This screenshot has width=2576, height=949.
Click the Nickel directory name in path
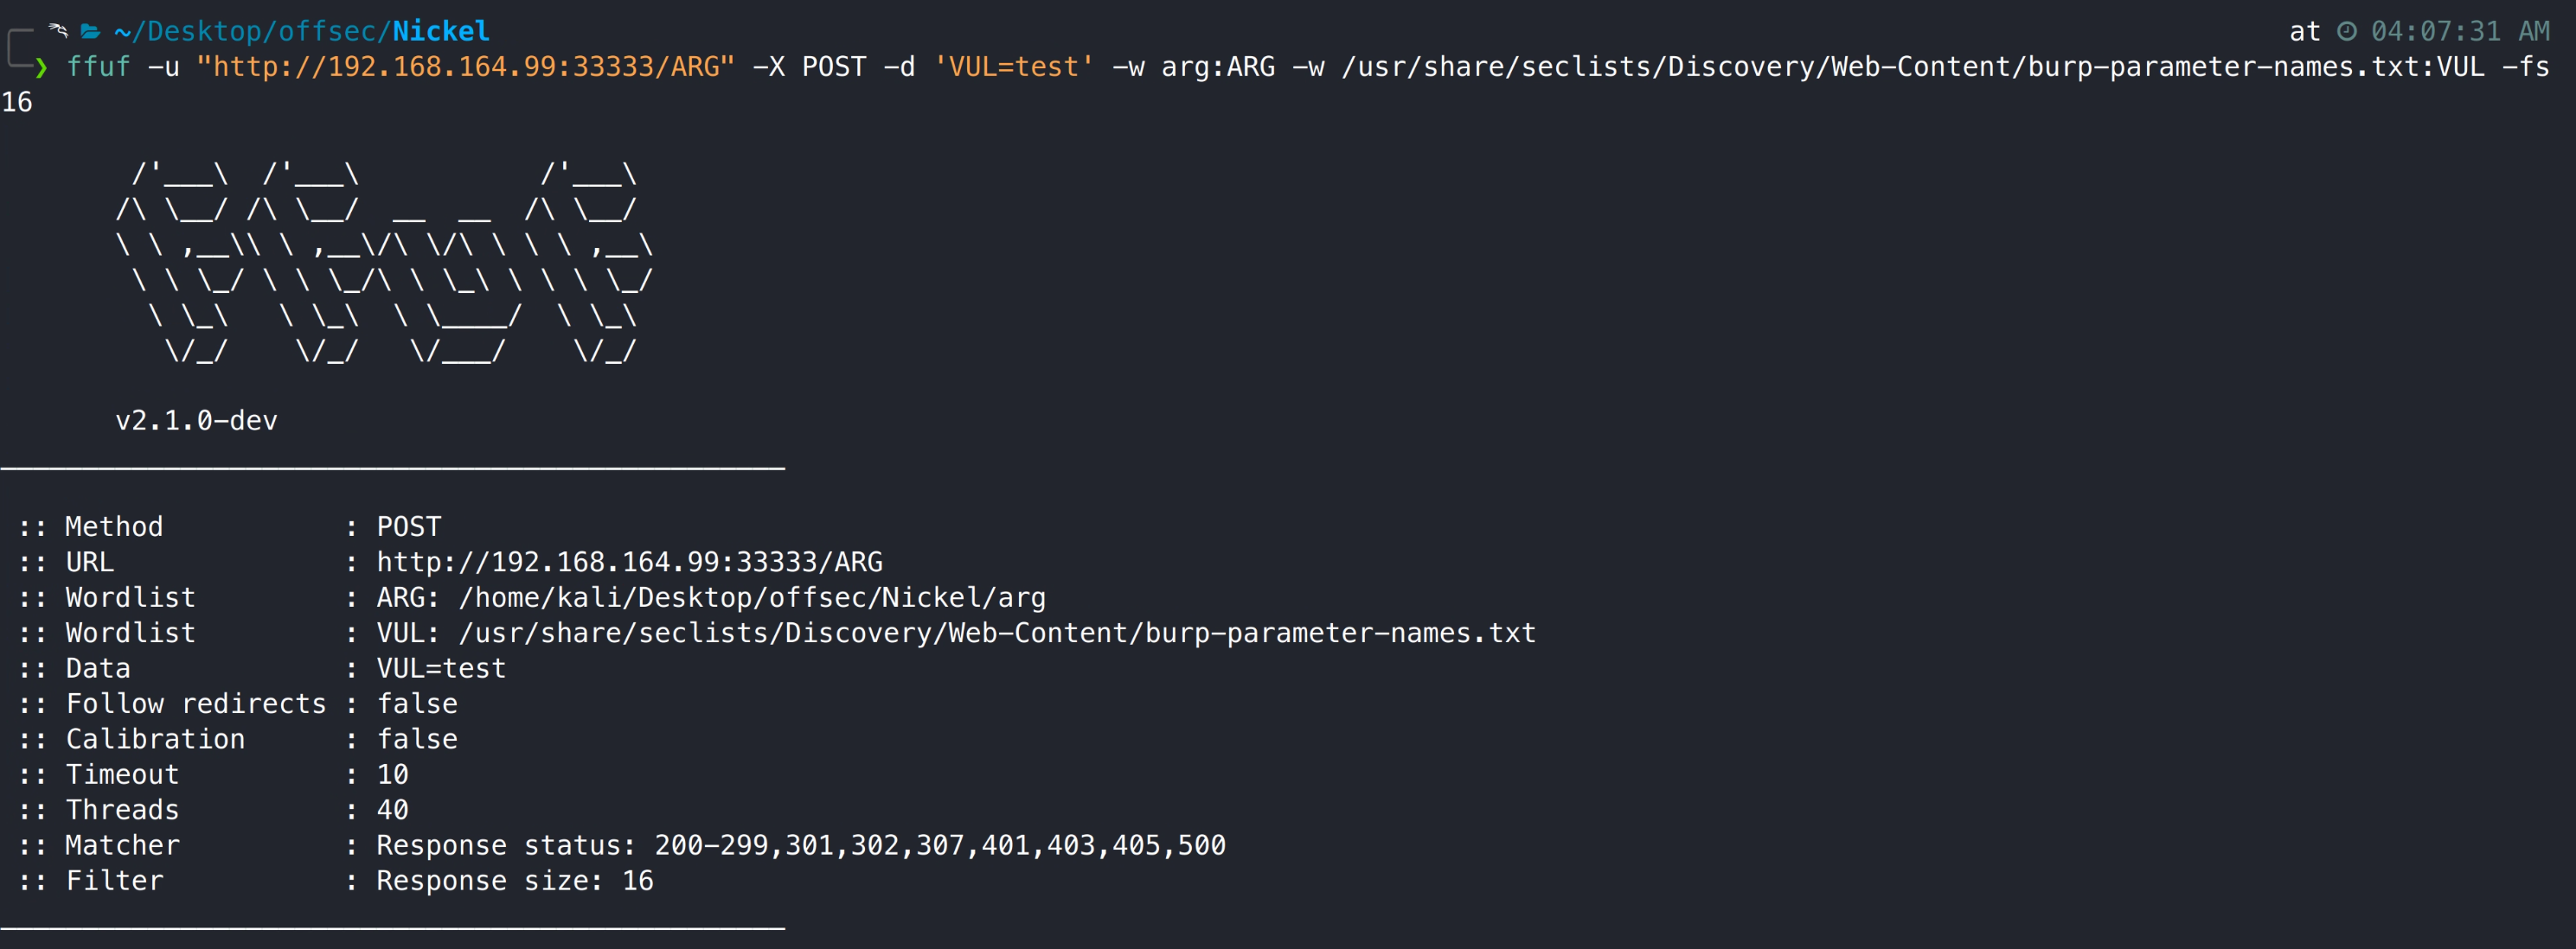coord(440,31)
